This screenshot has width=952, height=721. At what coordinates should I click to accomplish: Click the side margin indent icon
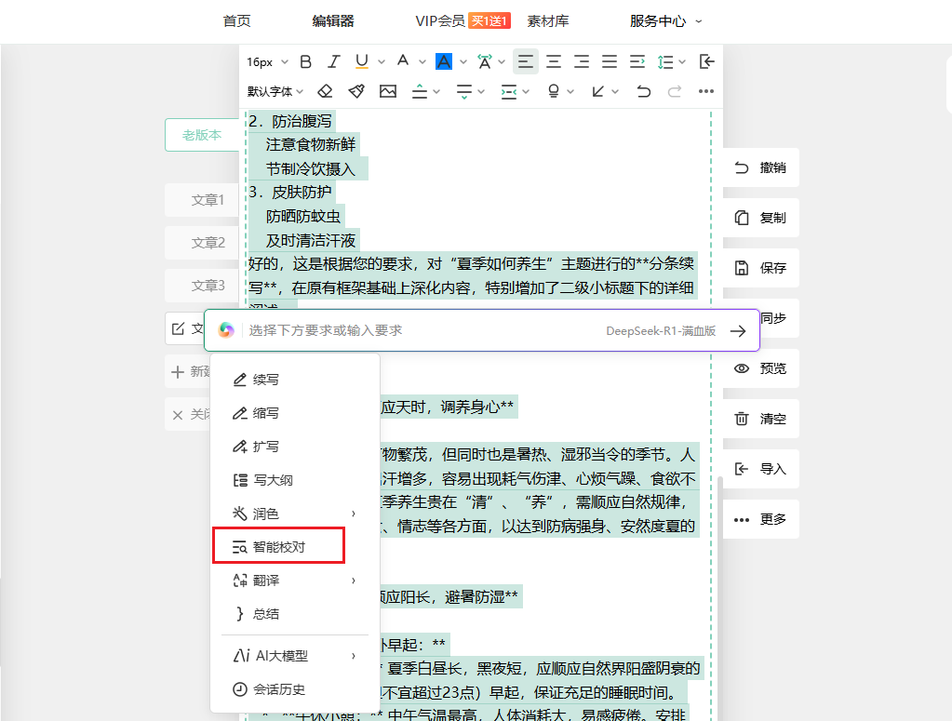click(509, 92)
